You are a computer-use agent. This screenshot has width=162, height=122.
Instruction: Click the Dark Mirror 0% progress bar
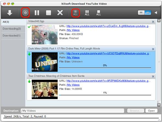[105, 68]
